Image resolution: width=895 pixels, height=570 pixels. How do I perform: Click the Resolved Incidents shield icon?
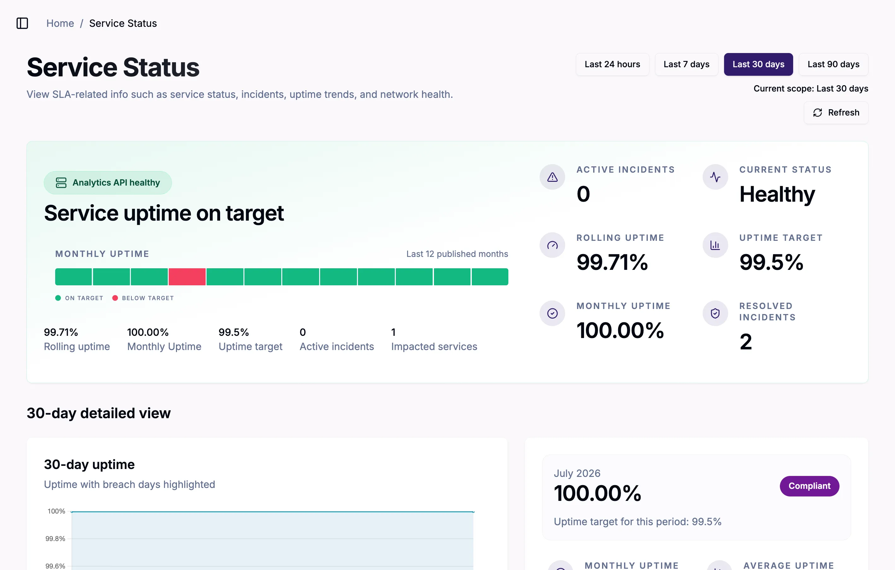click(x=715, y=313)
